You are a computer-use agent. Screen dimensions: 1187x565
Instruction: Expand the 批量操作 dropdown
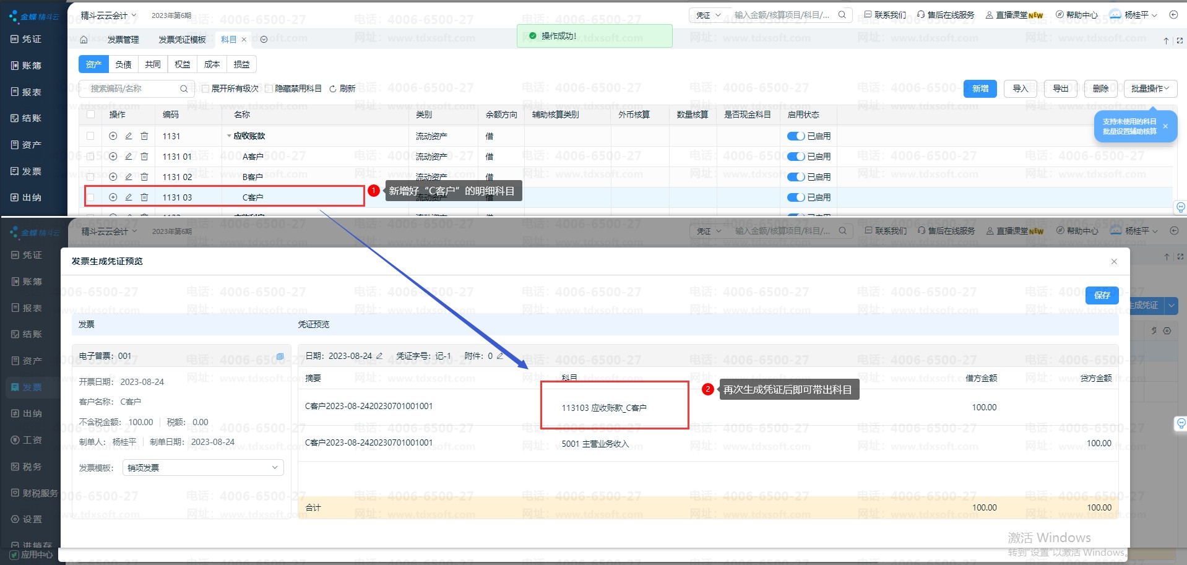point(1150,89)
